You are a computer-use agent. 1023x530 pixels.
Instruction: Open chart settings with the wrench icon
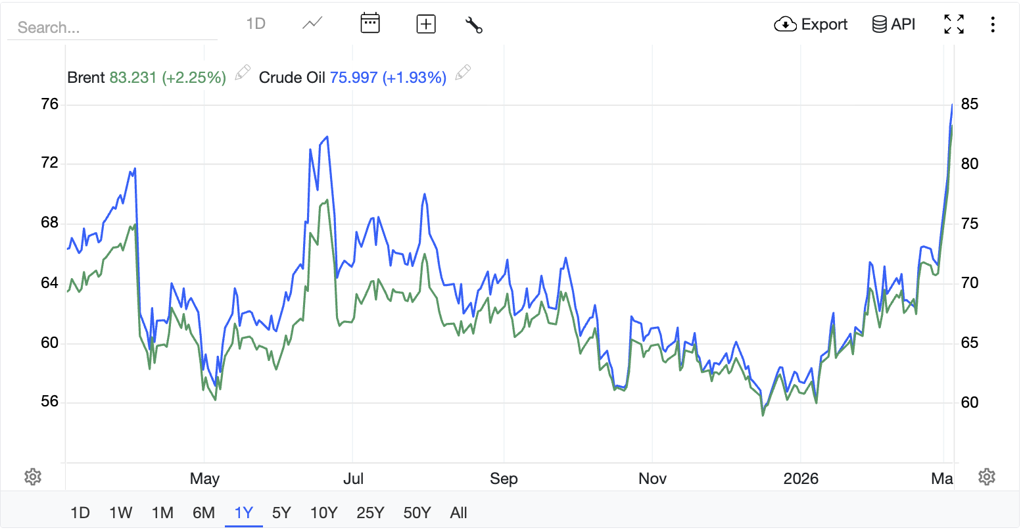coord(473,24)
